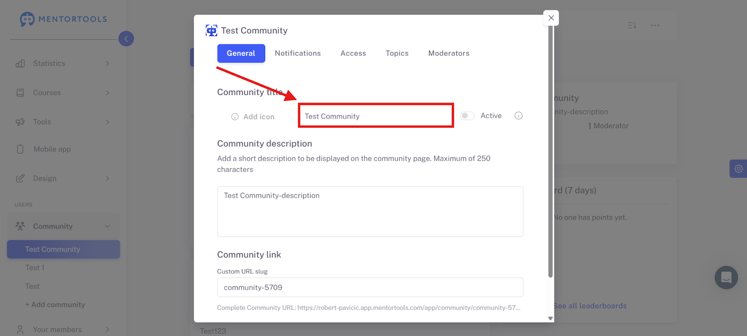Expand the Your members chevron

pos(107,329)
